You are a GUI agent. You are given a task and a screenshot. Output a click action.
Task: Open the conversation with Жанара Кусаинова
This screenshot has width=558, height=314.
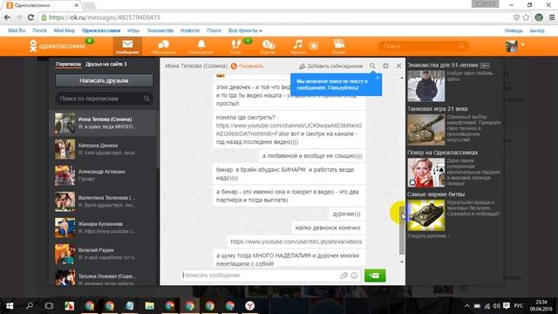(x=103, y=228)
